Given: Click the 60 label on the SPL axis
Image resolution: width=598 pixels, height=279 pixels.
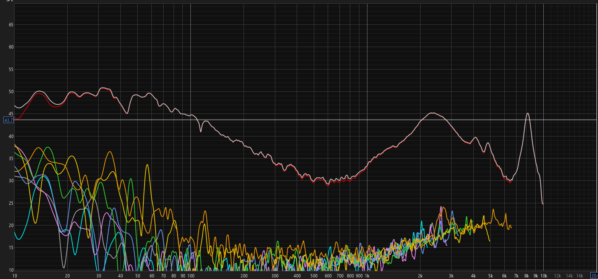Looking at the screenshot, I should (x=11, y=47).
